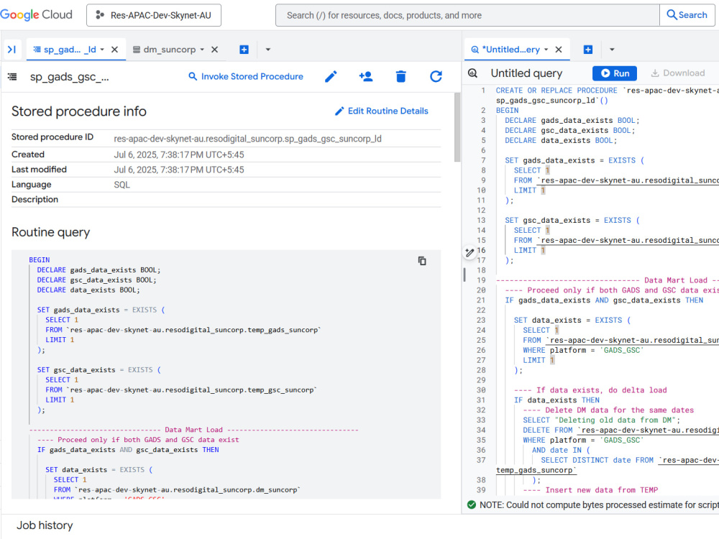The image size is (719, 539).
Task: Focus the resource search field
Action: (x=467, y=15)
